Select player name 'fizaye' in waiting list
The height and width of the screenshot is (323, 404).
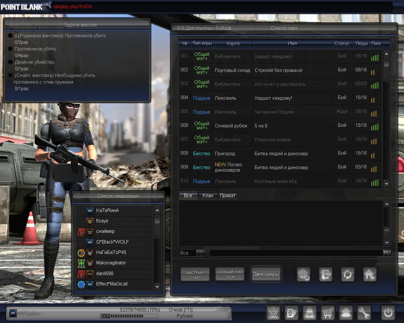click(102, 221)
